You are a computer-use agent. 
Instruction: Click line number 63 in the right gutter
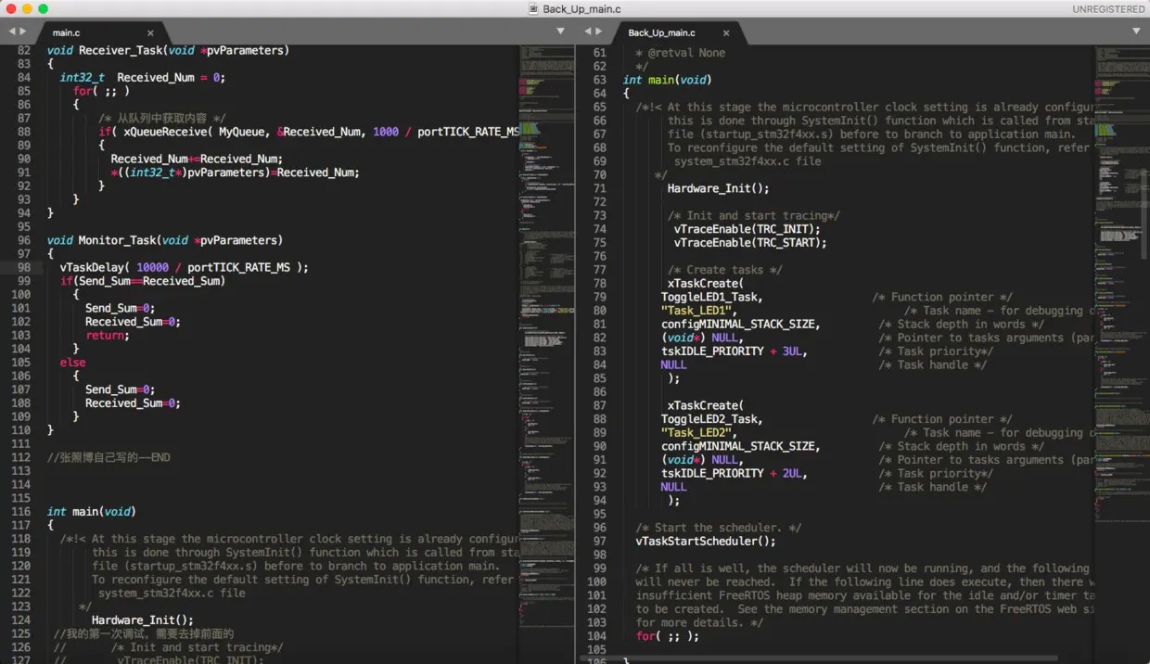point(599,80)
